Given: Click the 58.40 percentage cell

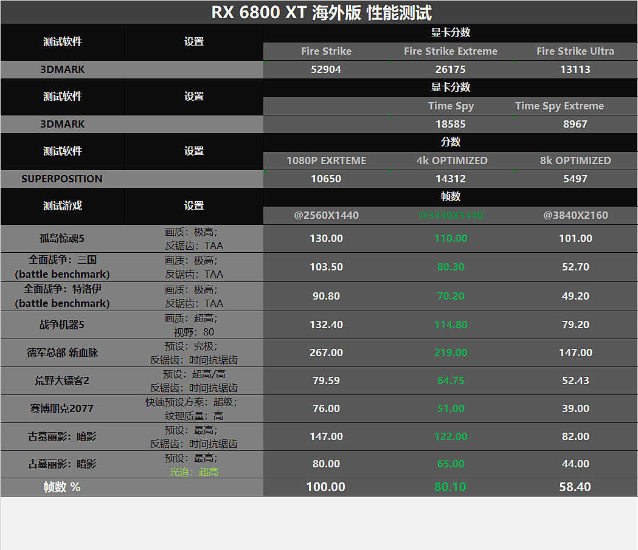Looking at the screenshot, I should pos(575,487).
